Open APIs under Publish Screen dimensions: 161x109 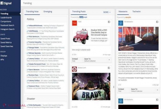click(x=2, y=60)
